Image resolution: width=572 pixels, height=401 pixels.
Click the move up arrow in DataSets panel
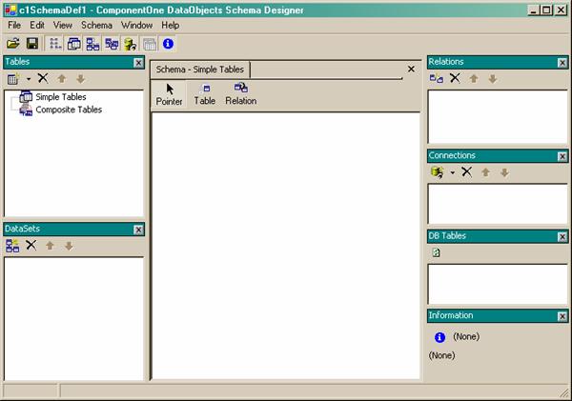pos(50,246)
